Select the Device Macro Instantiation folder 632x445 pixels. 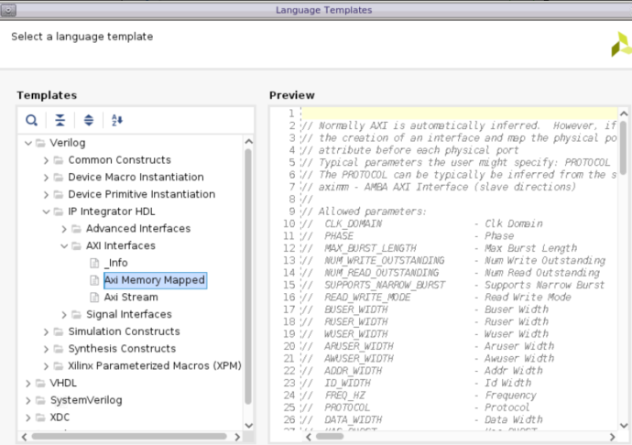tap(136, 177)
